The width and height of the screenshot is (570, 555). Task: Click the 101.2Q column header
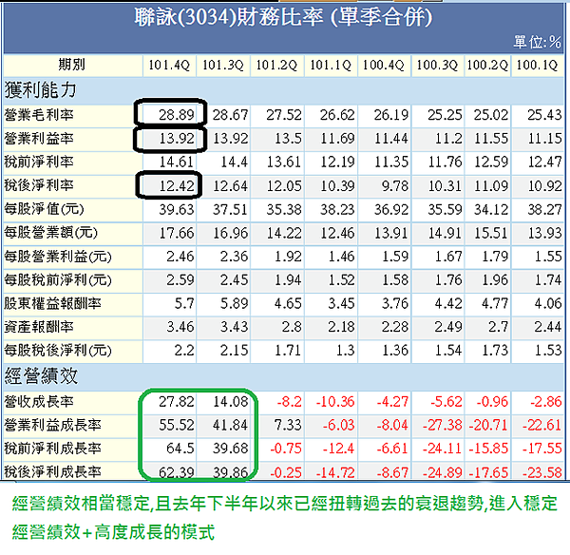click(x=276, y=66)
